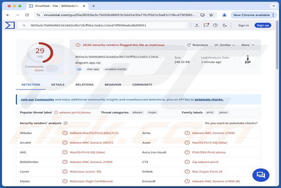The image size is (281, 188).
Task: Click the Sign up button
Action: (x=263, y=25)
